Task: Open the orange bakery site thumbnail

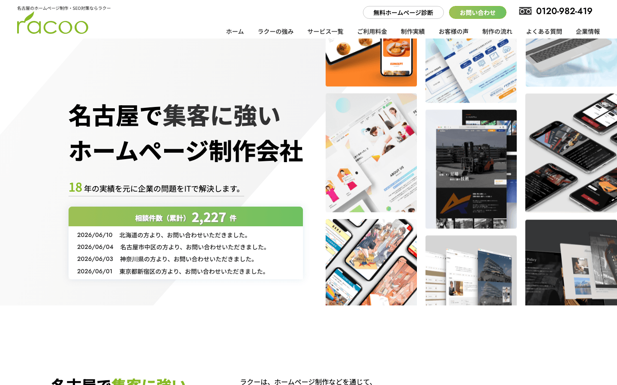Action: coord(371,62)
